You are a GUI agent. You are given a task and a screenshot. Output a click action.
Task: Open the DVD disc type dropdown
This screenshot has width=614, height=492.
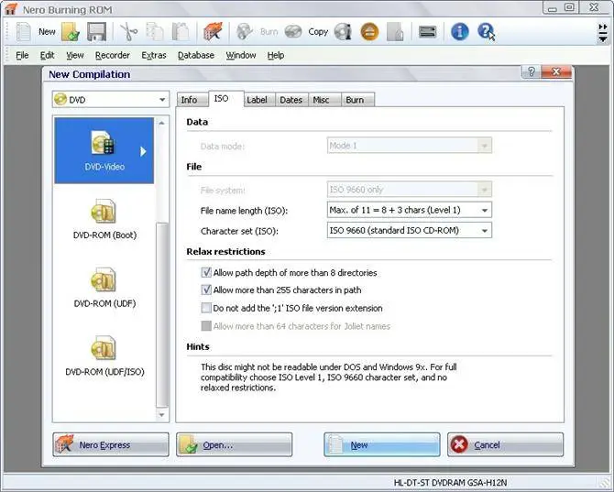click(111, 100)
